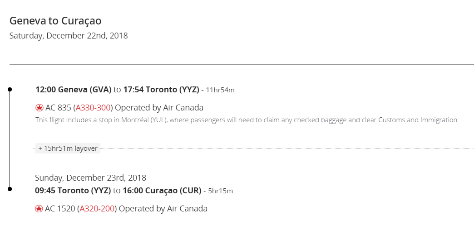Open the A330-300 aircraft link

(x=93, y=108)
